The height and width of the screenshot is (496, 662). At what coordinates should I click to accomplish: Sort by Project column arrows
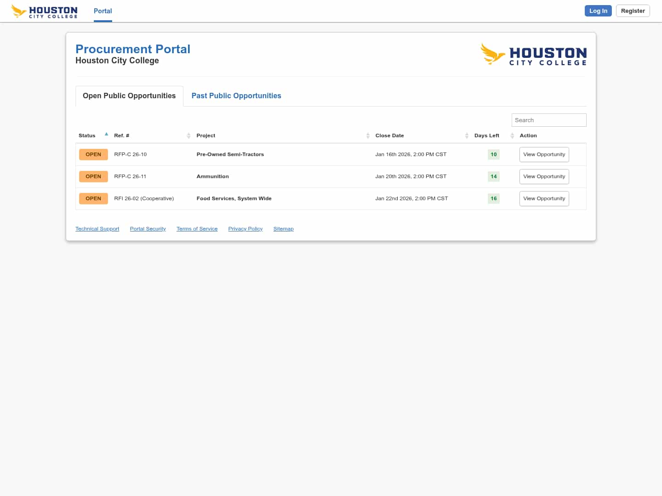(x=368, y=135)
